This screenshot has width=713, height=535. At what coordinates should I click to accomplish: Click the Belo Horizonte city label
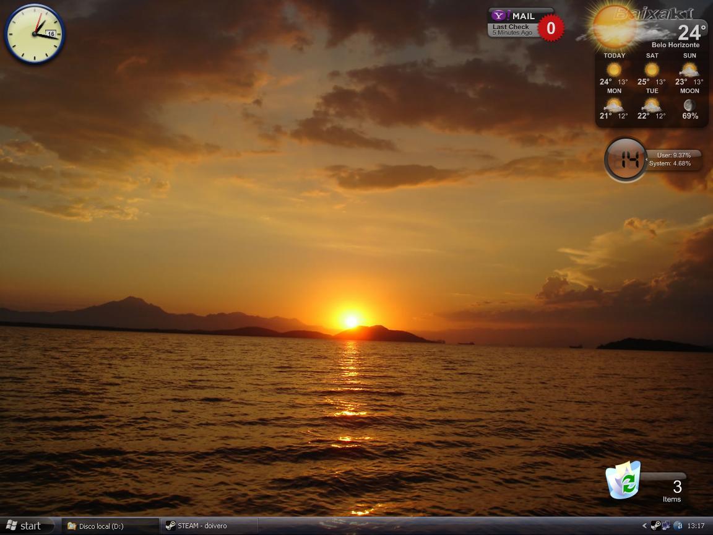click(675, 45)
